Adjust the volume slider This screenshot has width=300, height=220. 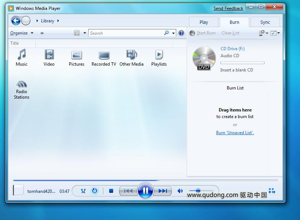click(x=198, y=190)
